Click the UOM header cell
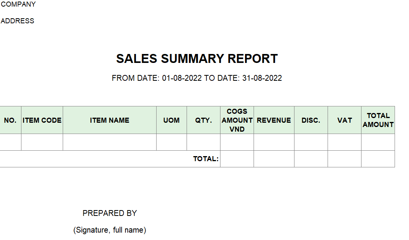409x240 pixels. coord(171,120)
